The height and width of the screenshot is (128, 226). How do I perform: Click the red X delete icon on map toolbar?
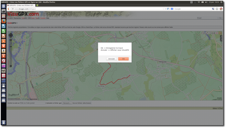(217, 33)
